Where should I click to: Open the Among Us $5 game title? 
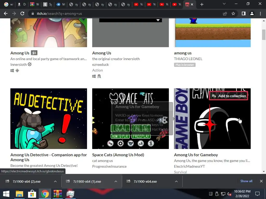pyautogui.click(x=20, y=53)
